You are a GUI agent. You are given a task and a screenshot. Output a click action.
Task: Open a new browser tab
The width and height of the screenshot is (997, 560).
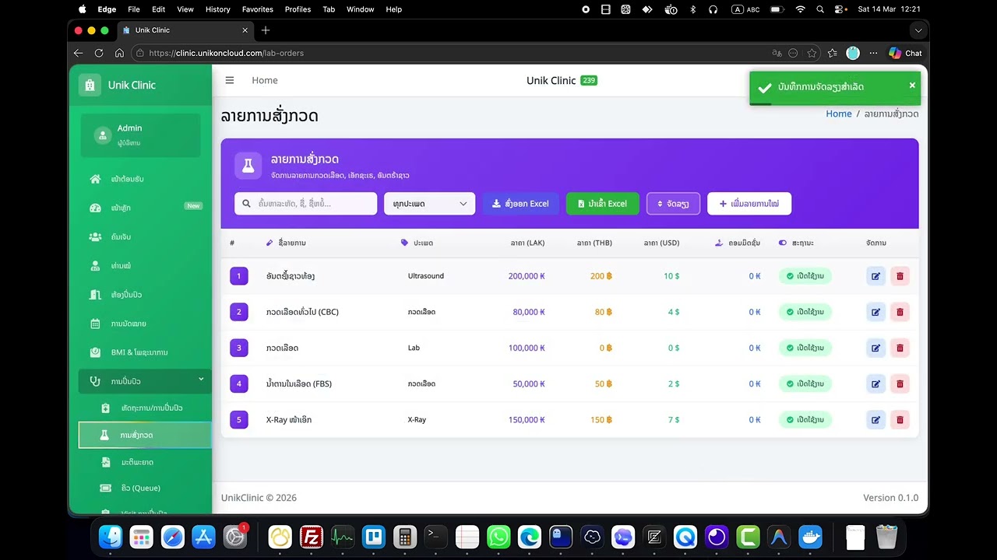click(x=266, y=30)
